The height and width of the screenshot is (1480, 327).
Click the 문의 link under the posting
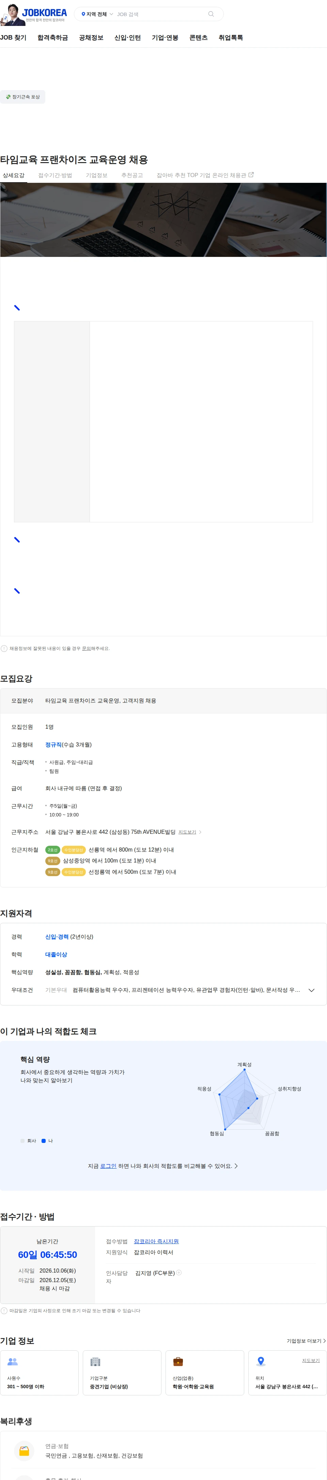(86, 648)
